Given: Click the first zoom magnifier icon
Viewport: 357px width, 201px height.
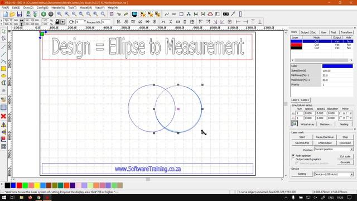Looking at the screenshot, I should (60, 14).
